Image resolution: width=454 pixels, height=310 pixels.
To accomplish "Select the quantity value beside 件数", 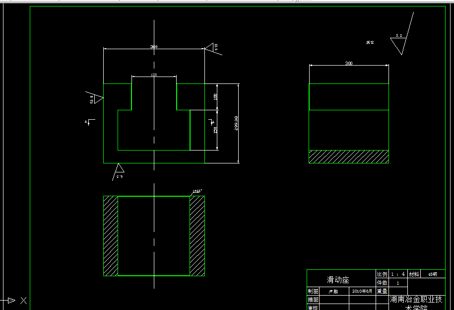I will (398, 283).
